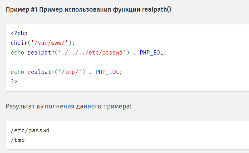
Task: Click PHP_EOL after the passwd realpath call
Action: click(152, 53)
